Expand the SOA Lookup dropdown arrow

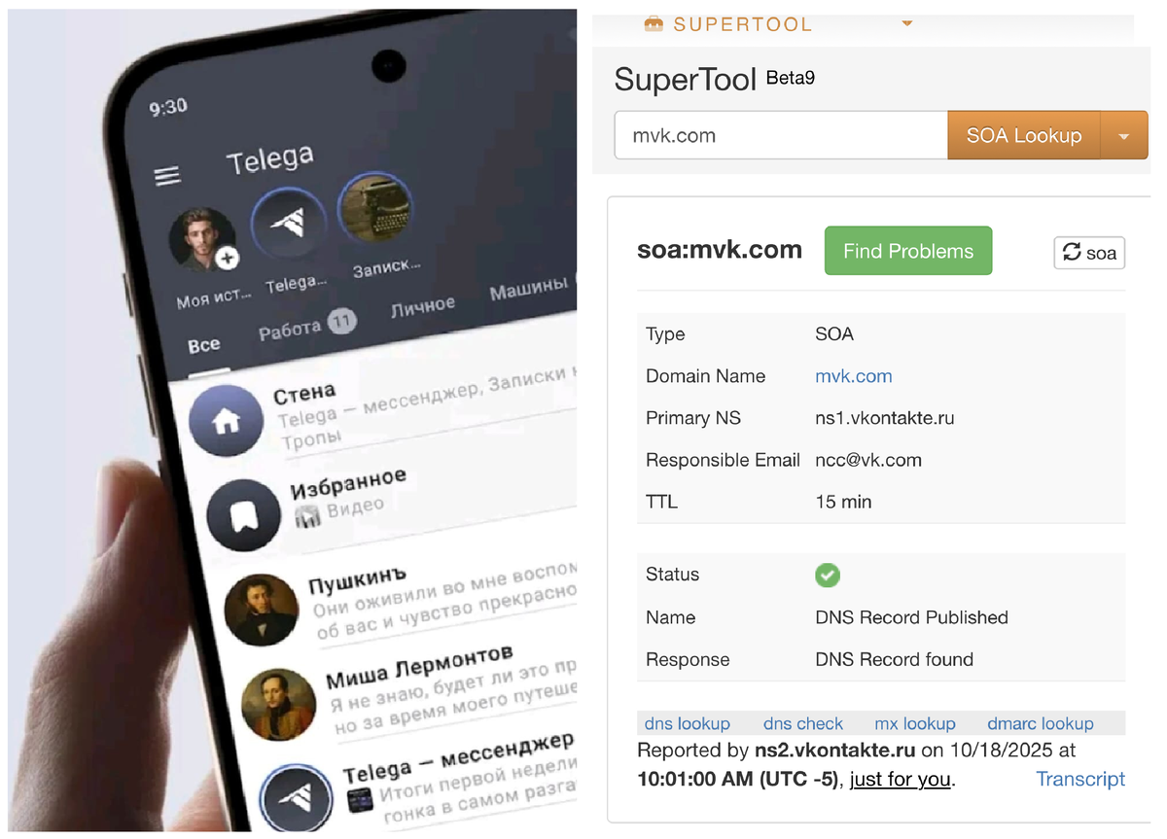pos(1124,136)
